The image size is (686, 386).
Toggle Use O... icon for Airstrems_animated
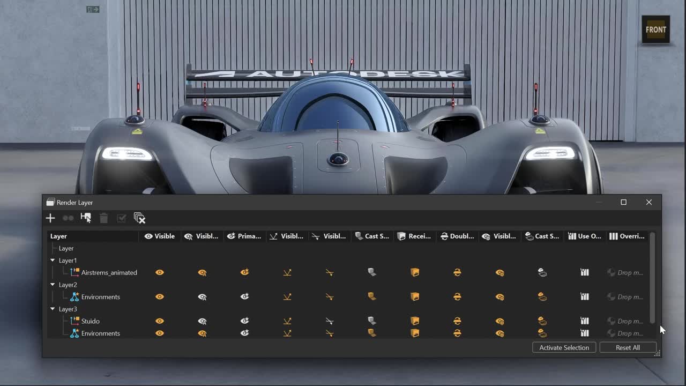(585, 272)
